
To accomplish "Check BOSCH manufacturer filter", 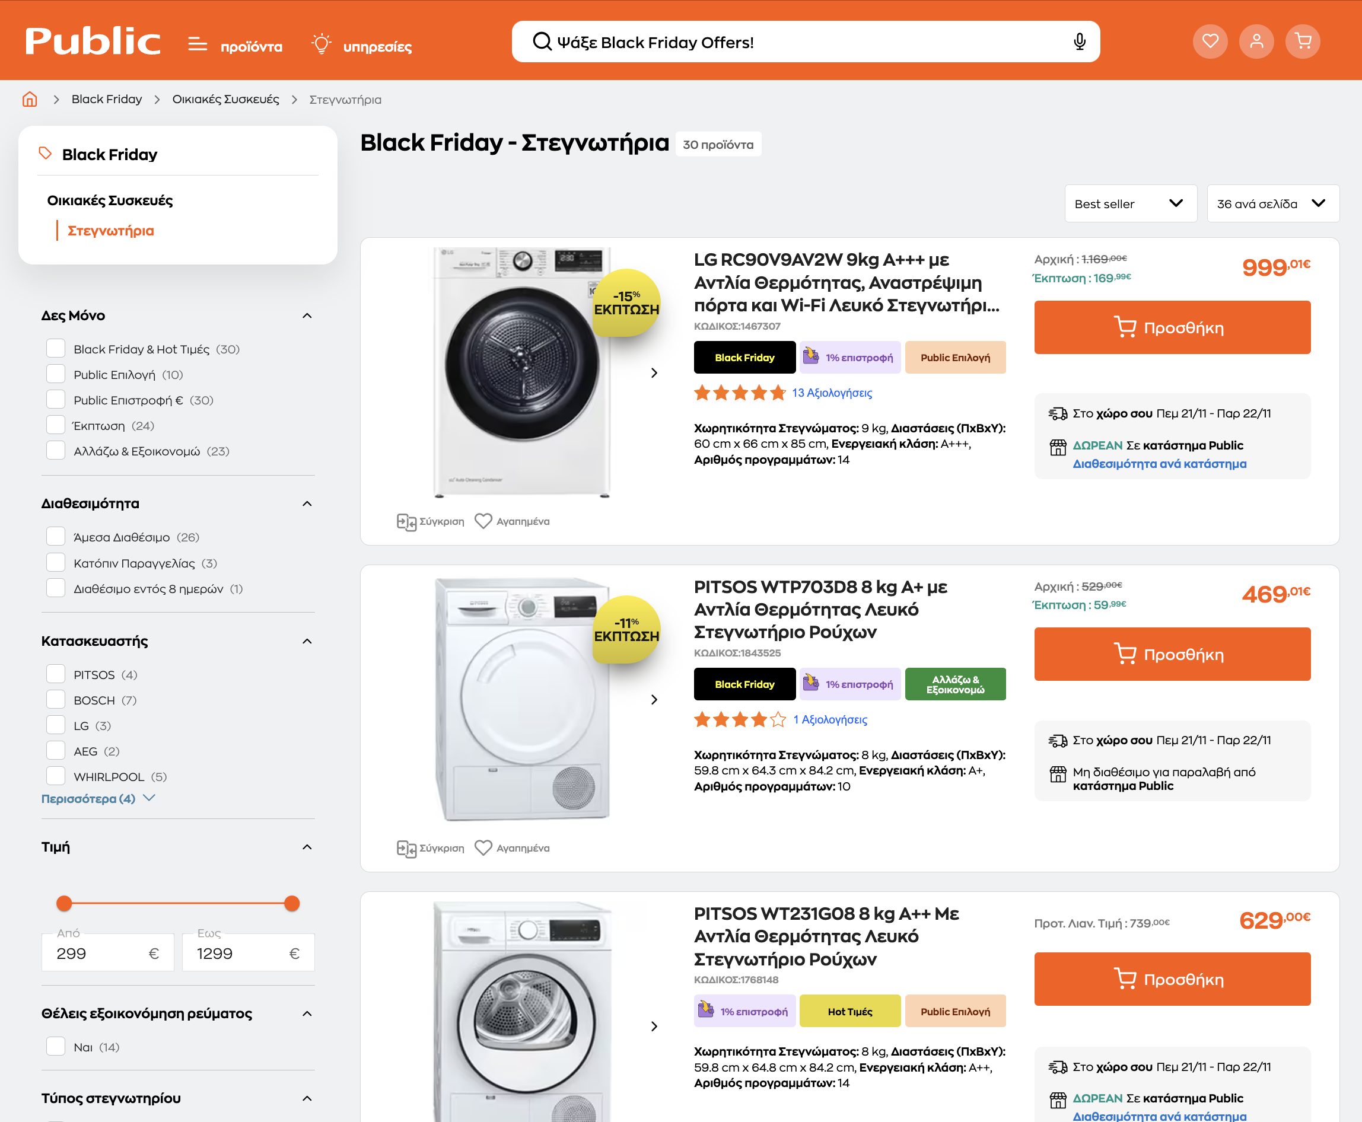I will [56, 699].
